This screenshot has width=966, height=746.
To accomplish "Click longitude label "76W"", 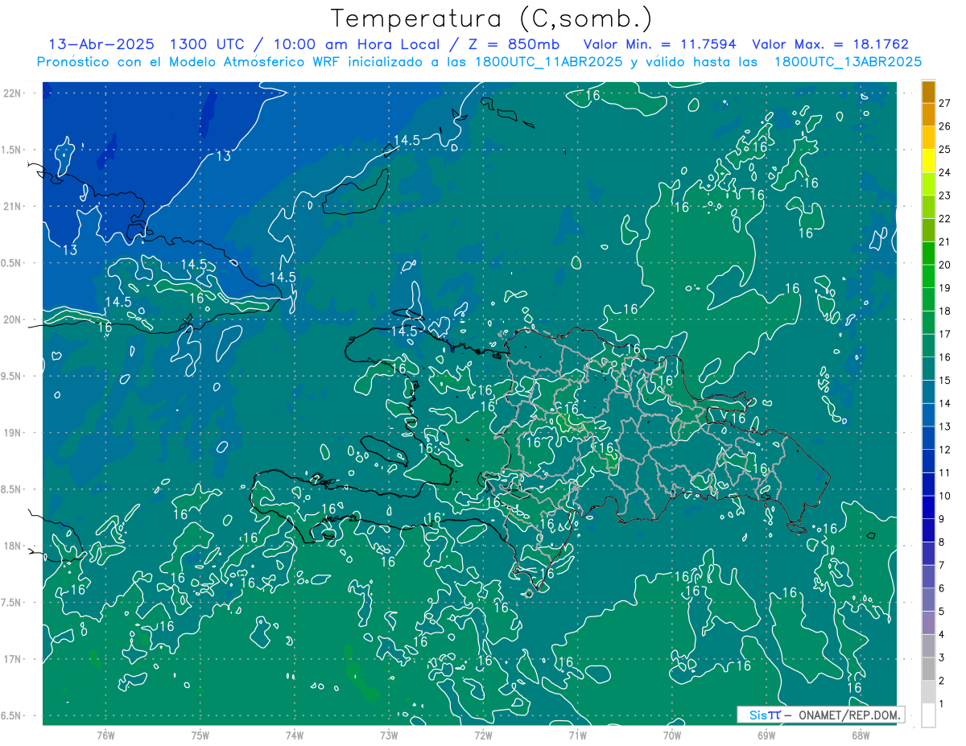I will tap(105, 736).
